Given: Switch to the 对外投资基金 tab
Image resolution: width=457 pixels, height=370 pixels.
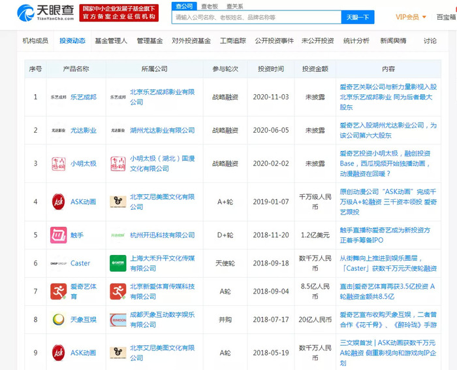Looking at the screenshot, I should (x=191, y=41).
